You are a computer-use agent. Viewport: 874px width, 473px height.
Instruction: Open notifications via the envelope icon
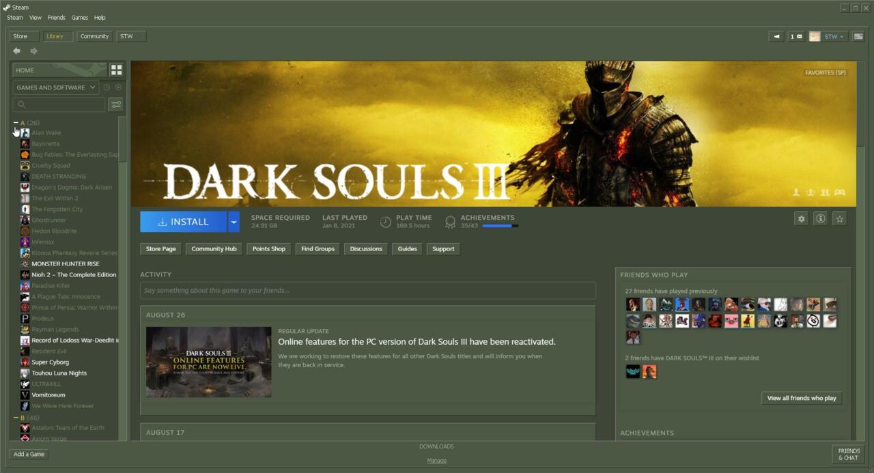point(800,36)
